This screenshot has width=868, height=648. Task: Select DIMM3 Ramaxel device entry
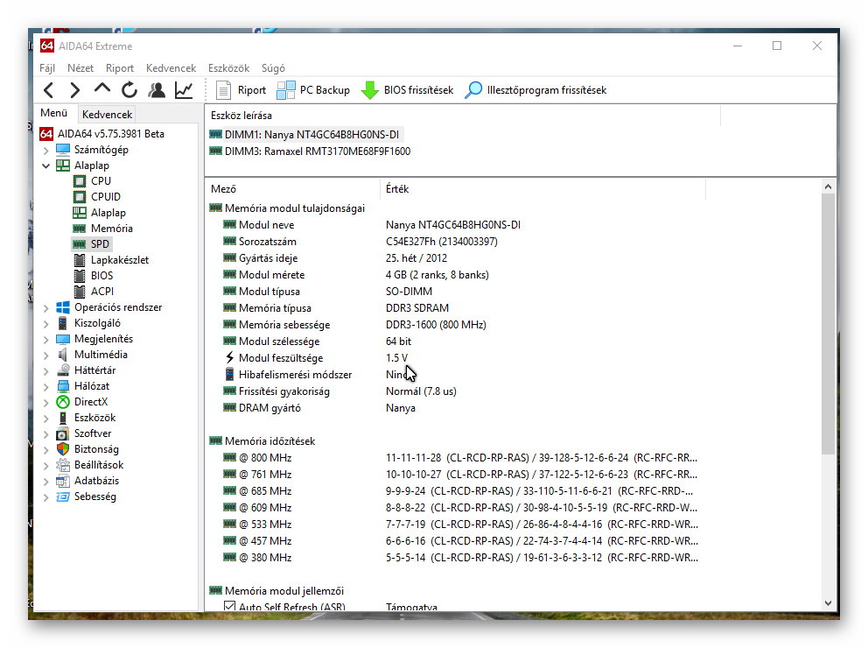click(311, 151)
